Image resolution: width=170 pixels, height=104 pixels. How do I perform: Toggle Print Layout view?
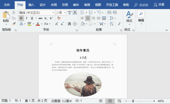[110, 101]
